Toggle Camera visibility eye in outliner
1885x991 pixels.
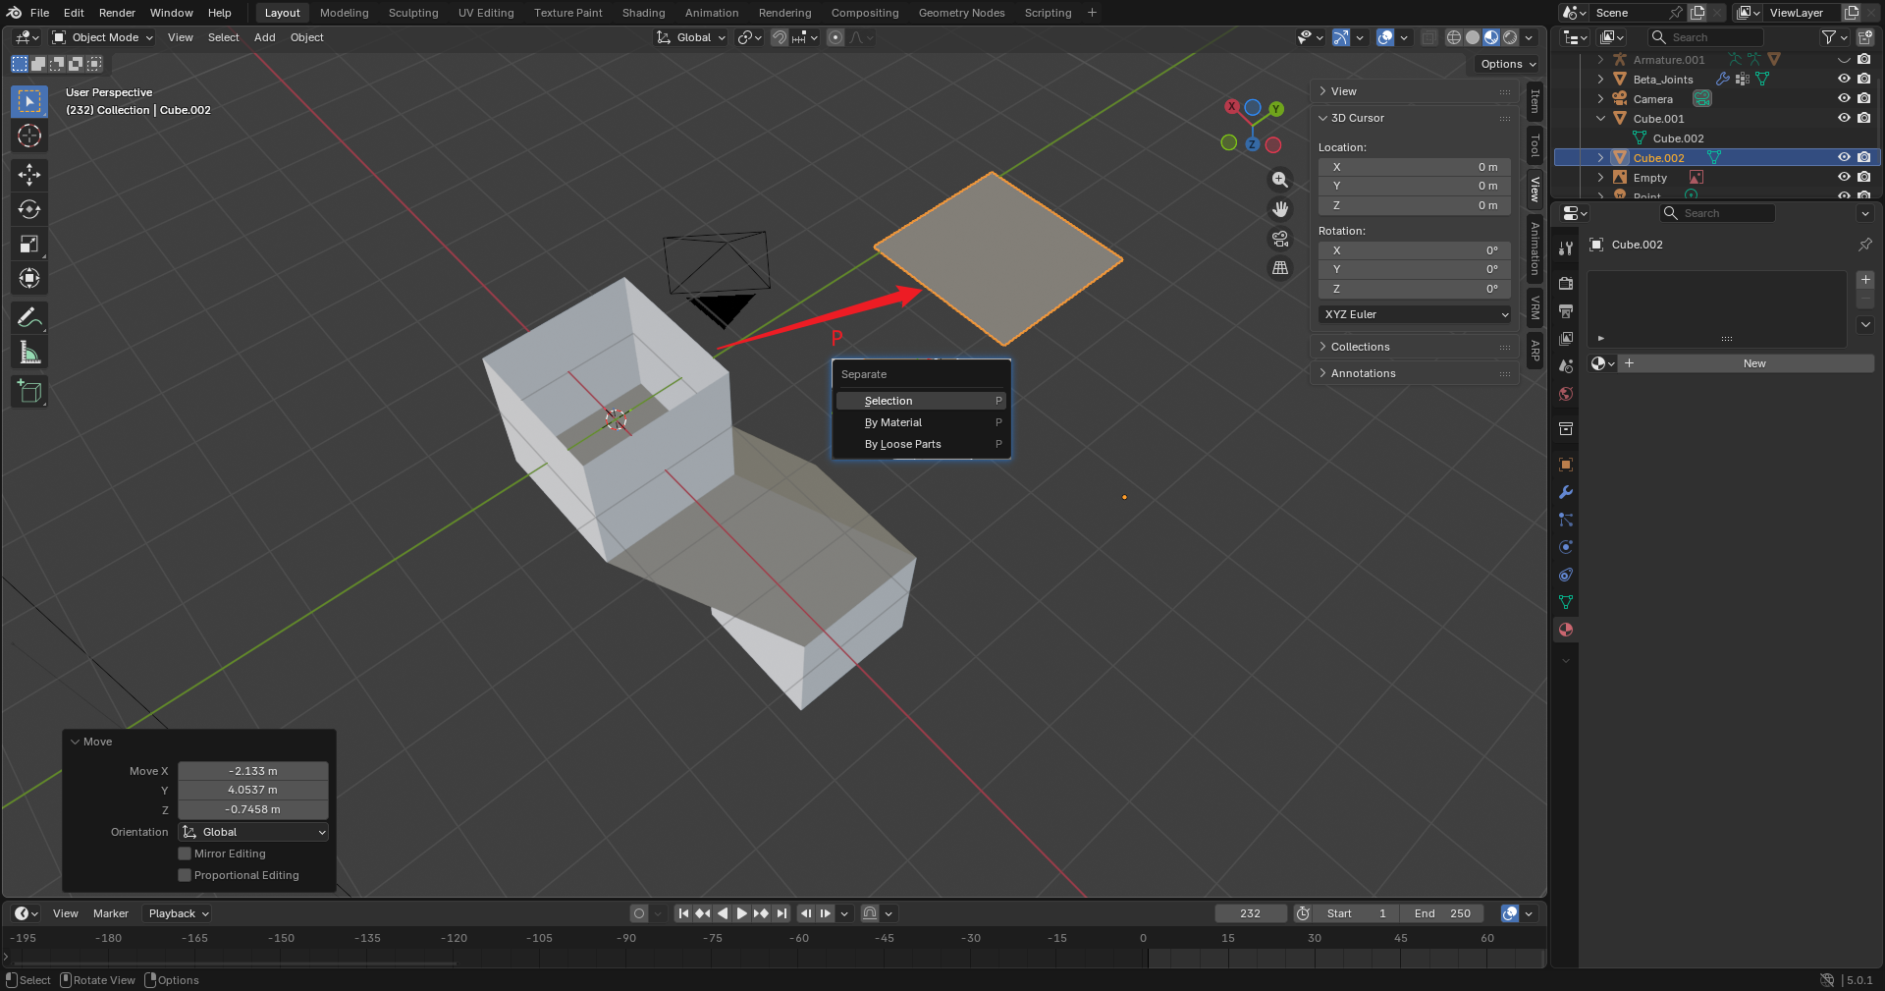pyautogui.click(x=1844, y=98)
